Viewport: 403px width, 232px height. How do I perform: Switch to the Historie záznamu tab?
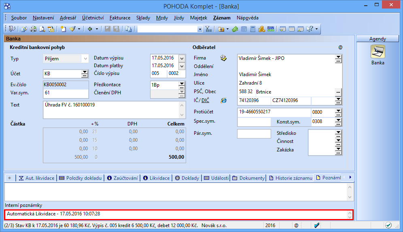pyautogui.click(x=291, y=178)
